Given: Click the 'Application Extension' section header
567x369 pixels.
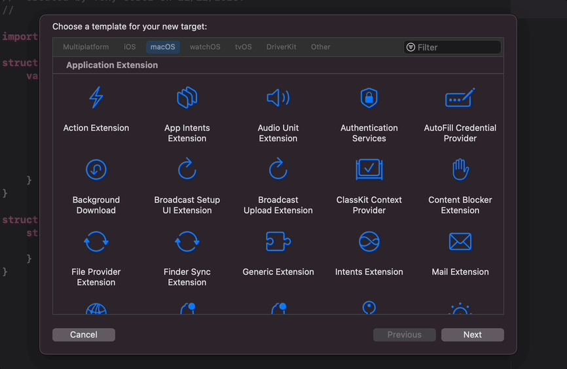Looking at the screenshot, I should [x=112, y=65].
